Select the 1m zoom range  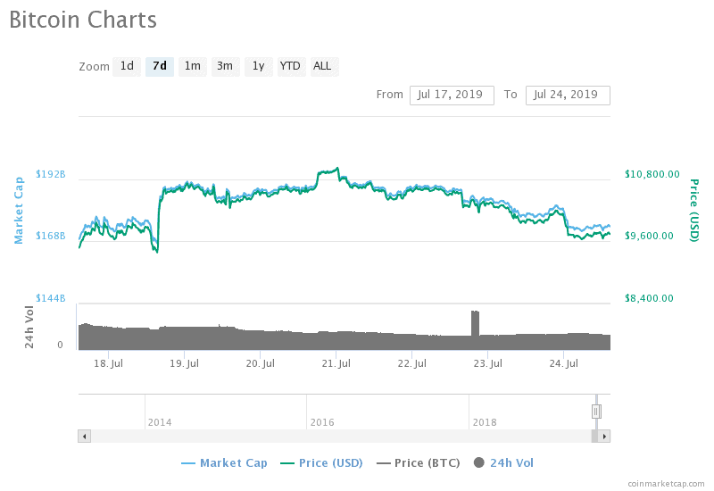click(x=193, y=66)
